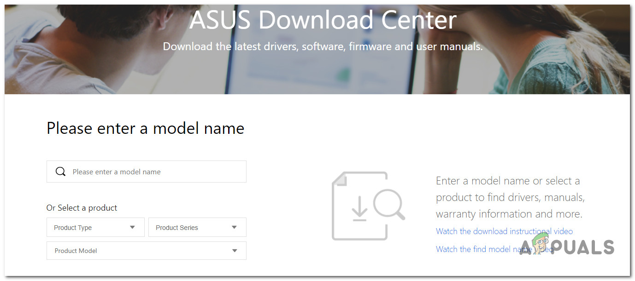Viewport: 635px width, 281px height.
Task: Click the Product Model dropdown arrow
Action: [x=235, y=251]
